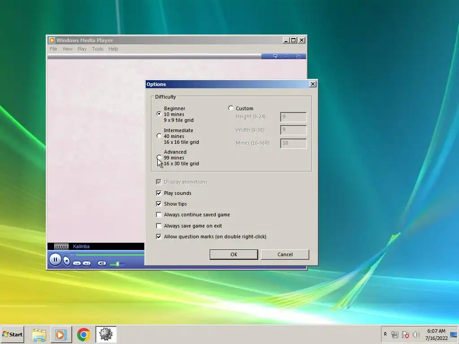Click the first Media Player top-bar icon
The width and height of the screenshot is (459, 344).
[275, 56]
